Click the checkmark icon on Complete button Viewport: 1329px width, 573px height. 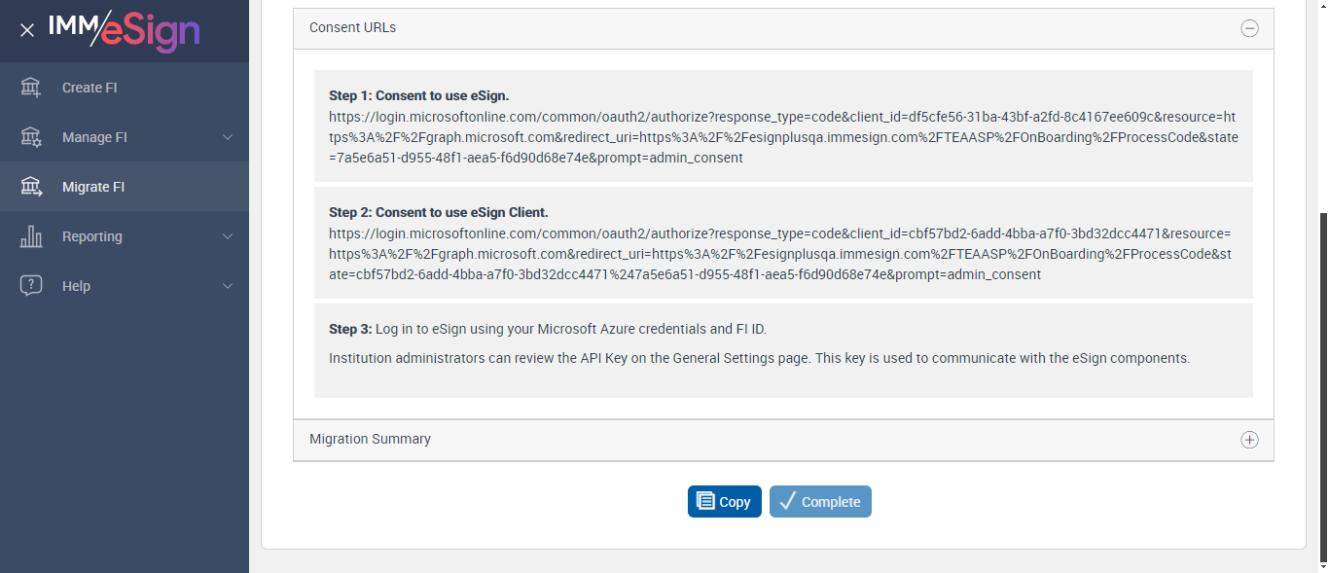point(788,501)
